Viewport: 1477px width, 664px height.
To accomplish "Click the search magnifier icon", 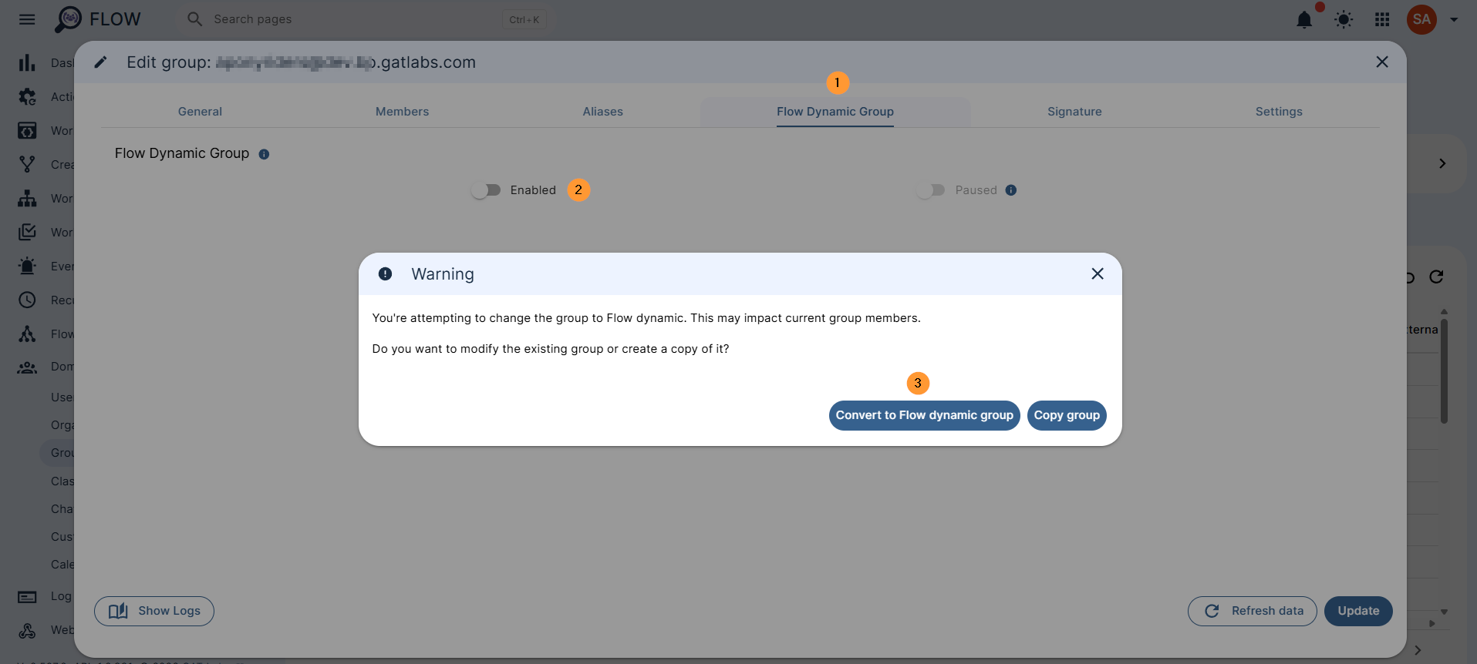I will [x=195, y=19].
